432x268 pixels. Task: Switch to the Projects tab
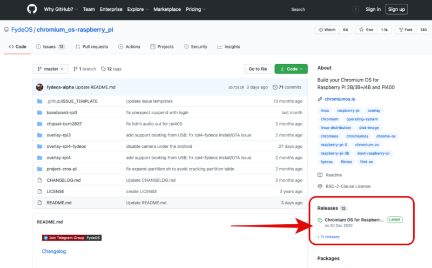(162, 47)
